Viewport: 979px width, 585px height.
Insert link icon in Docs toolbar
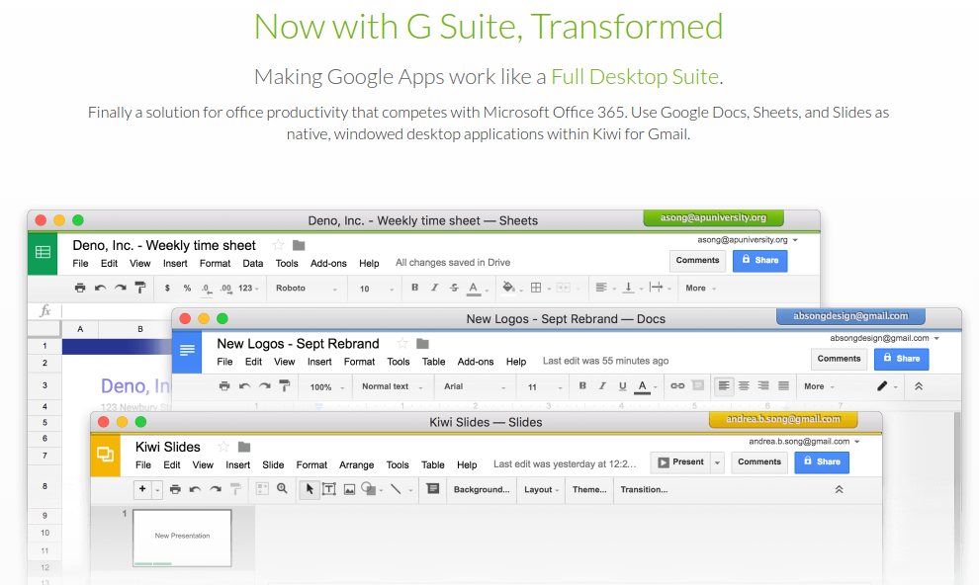coord(677,386)
